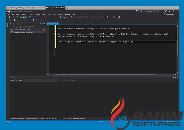Open the Undo history dropdown arrow
Viewport: 184px width, 130px height.
32,17
